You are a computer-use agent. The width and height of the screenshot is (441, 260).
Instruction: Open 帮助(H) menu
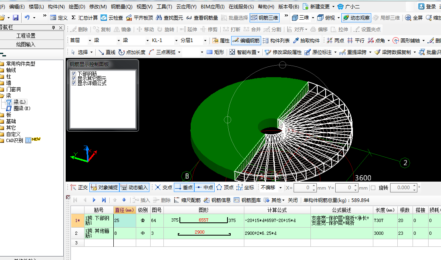[x=266, y=6]
